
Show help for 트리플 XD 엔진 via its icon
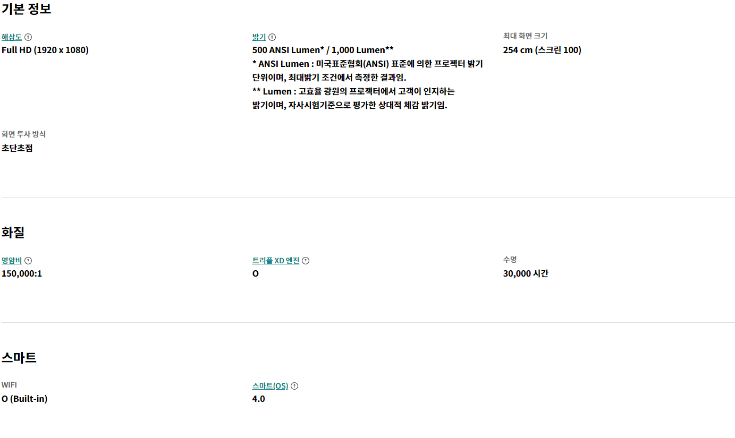point(306,261)
